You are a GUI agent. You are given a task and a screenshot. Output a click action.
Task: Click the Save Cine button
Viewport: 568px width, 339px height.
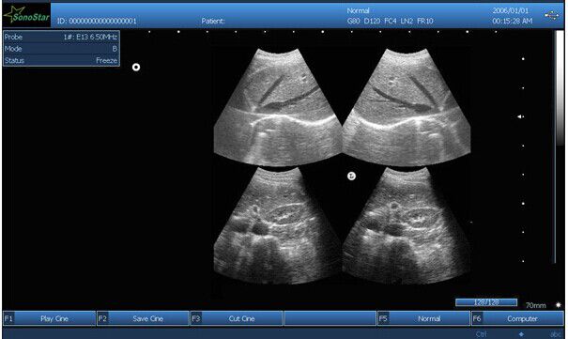click(x=143, y=318)
